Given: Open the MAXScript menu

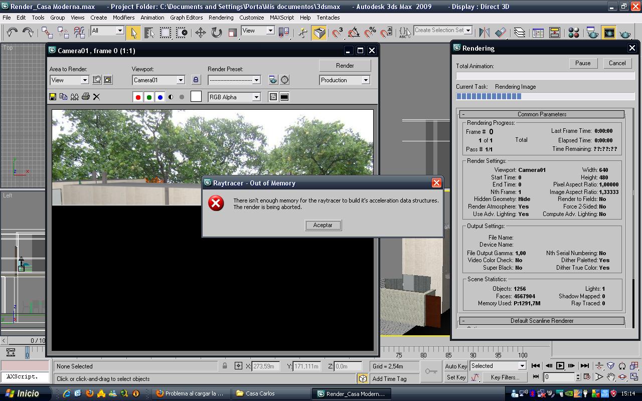Looking at the screenshot, I should pyautogui.click(x=282, y=18).
